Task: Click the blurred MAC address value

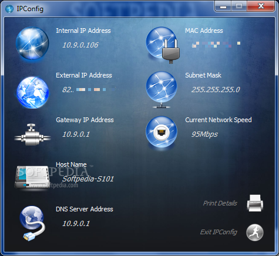Action: tap(216, 45)
